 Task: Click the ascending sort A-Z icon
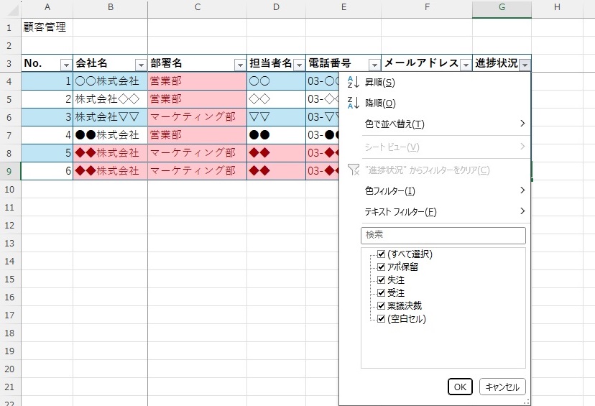coord(352,83)
